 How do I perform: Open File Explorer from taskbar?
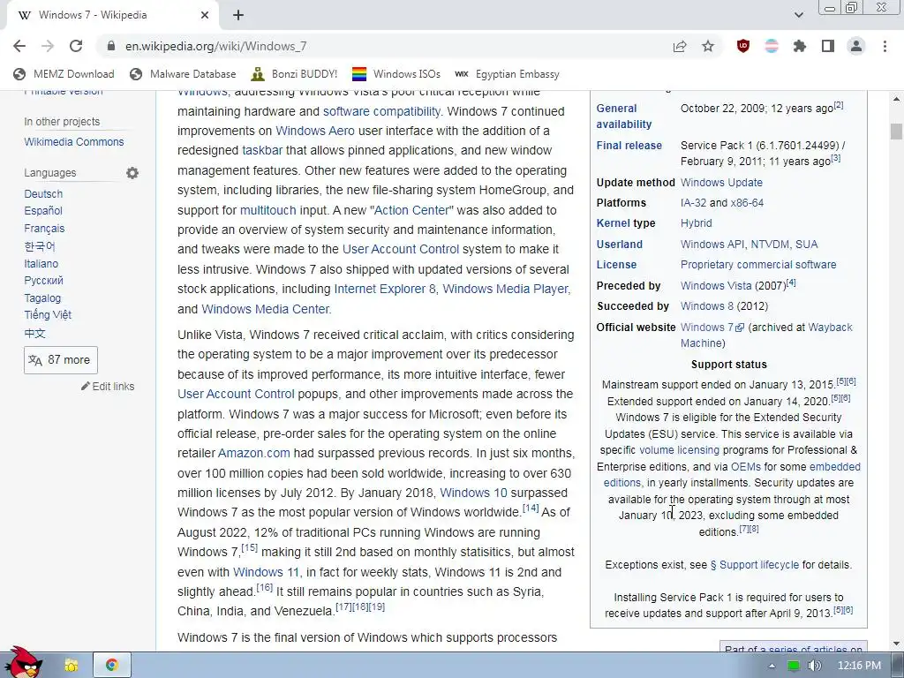coord(72,666)
